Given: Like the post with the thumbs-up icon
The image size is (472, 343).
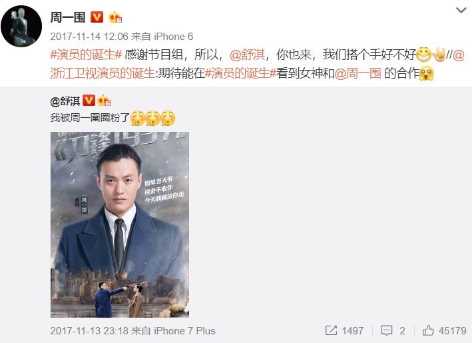Looking at the screenshot, I should click(428, 330).
